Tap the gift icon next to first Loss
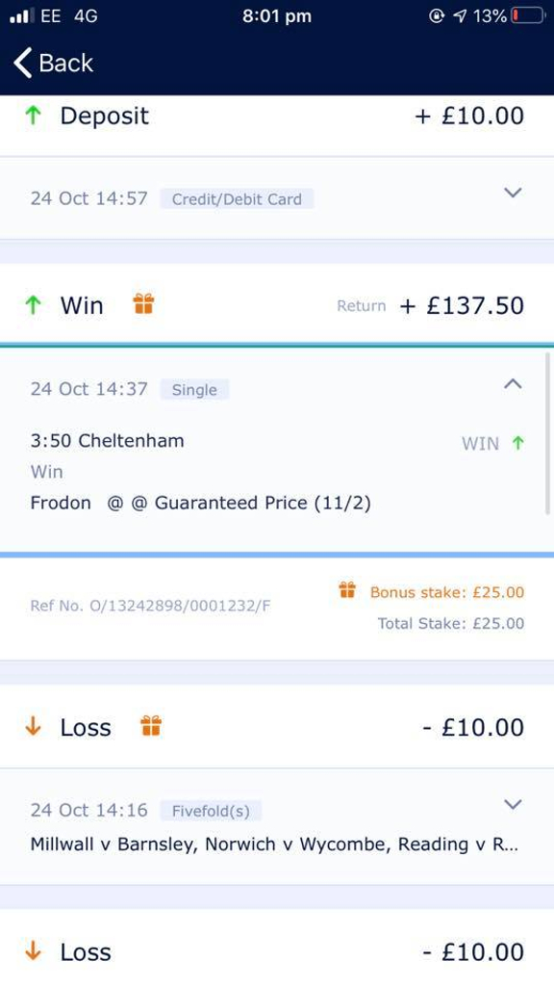This screenshot has width=554, height=986. click(151, 726)
